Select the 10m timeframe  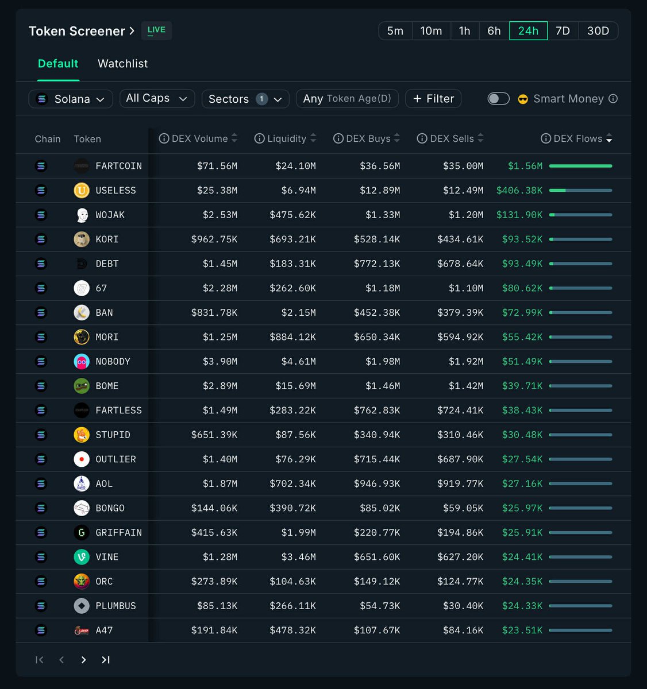click(431, 31)
